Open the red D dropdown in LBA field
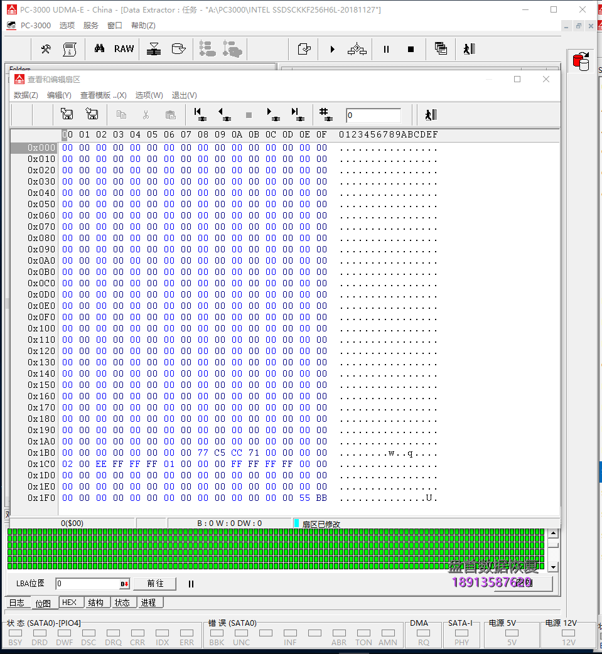Viewport: 602px width, 654px height. click(x=125, y=584)
